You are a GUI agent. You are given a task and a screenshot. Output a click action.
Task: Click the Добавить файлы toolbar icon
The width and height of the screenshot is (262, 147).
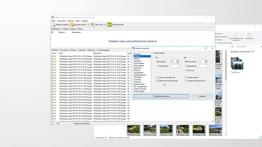54,24
